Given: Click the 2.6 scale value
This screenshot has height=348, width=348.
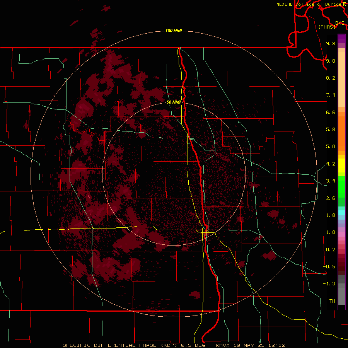Looking at the screenshot, I should point(331,198).
